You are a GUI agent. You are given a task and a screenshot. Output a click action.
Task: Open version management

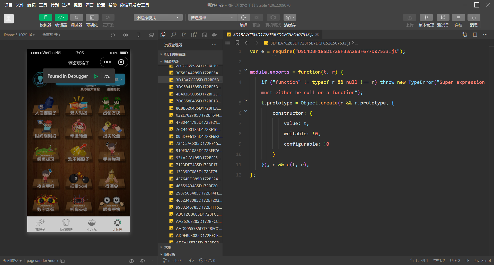(x=426, y=17)
